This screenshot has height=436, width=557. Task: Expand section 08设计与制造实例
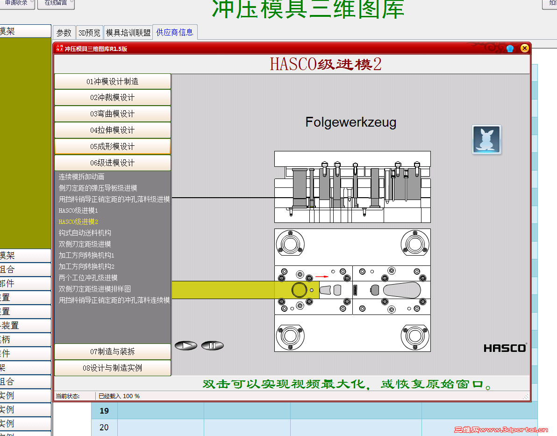tap(113, 368)
